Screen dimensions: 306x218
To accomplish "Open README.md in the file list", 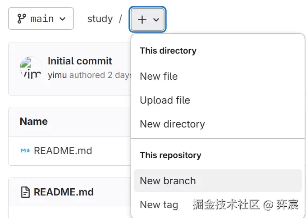I will point(63,150).
